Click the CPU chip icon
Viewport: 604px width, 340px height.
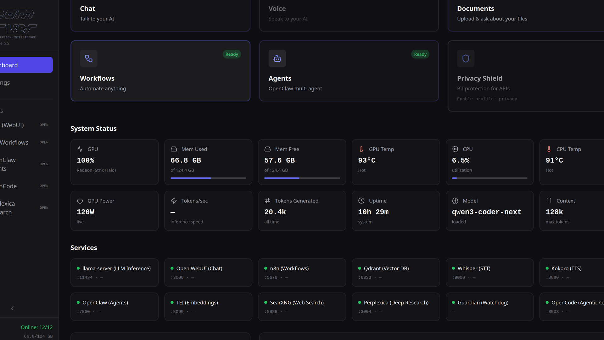coord(455,149)
